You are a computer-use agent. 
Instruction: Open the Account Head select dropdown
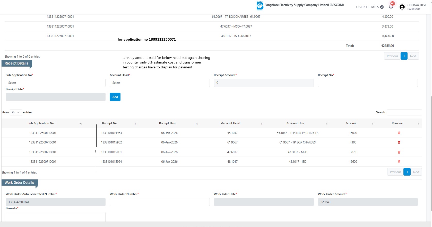[x=159, y=83]
